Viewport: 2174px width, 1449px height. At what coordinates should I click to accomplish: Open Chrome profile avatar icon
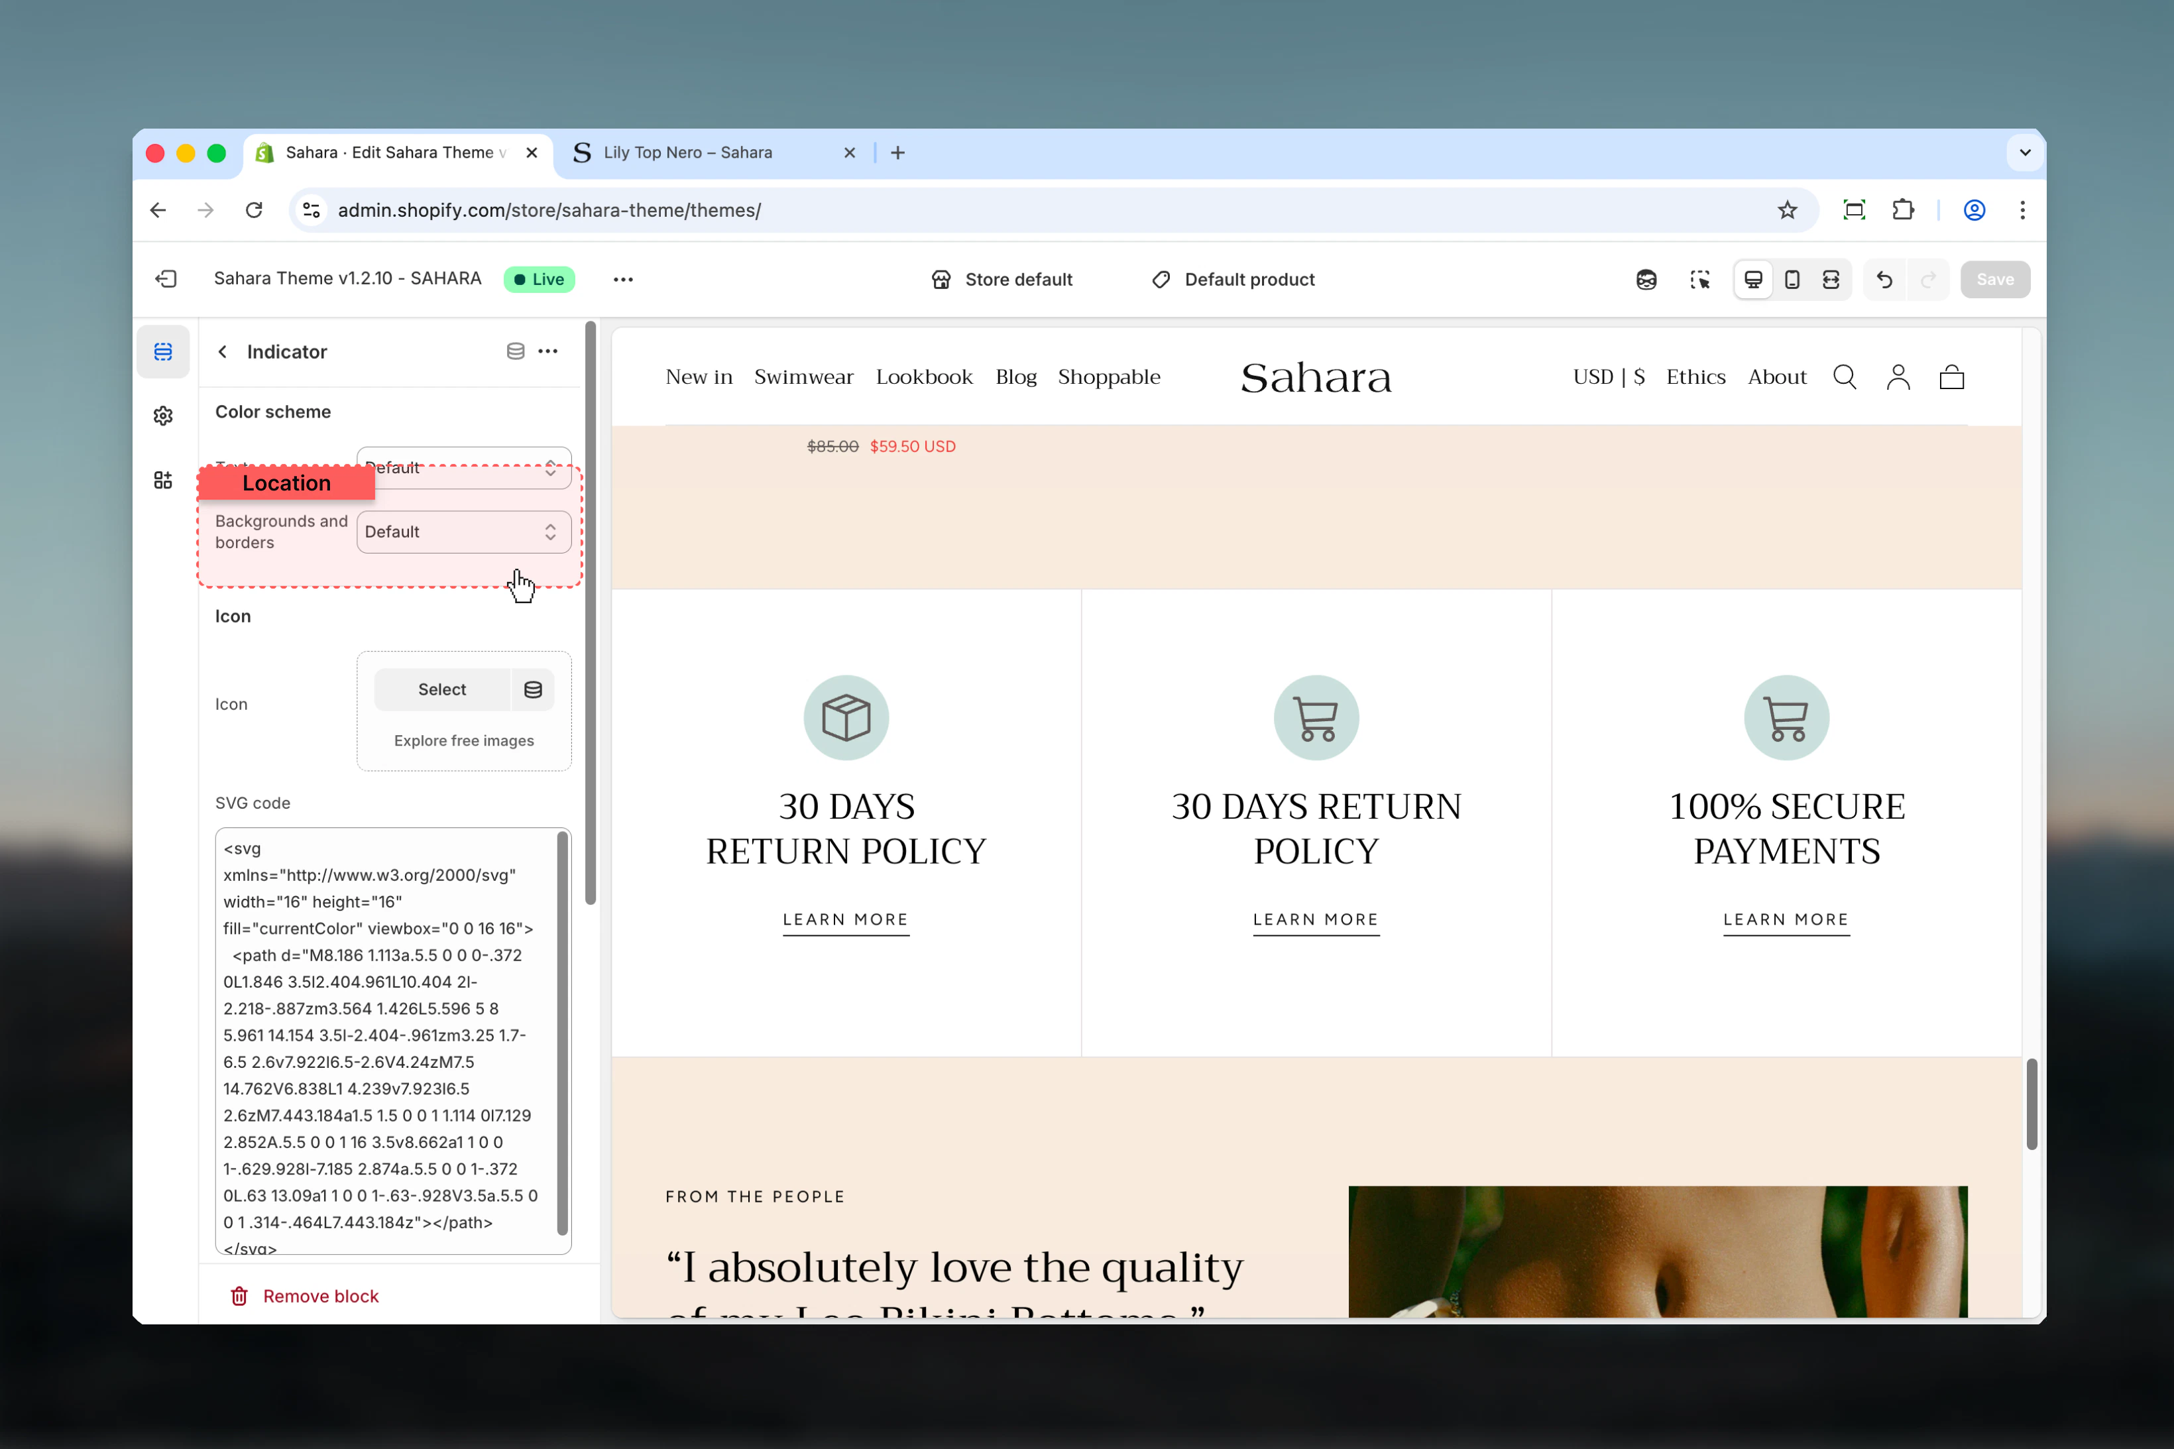click(1974, 209)
